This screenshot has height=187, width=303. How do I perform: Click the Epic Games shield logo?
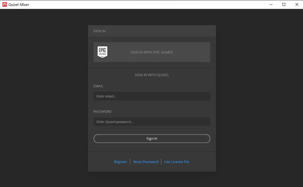103,52
